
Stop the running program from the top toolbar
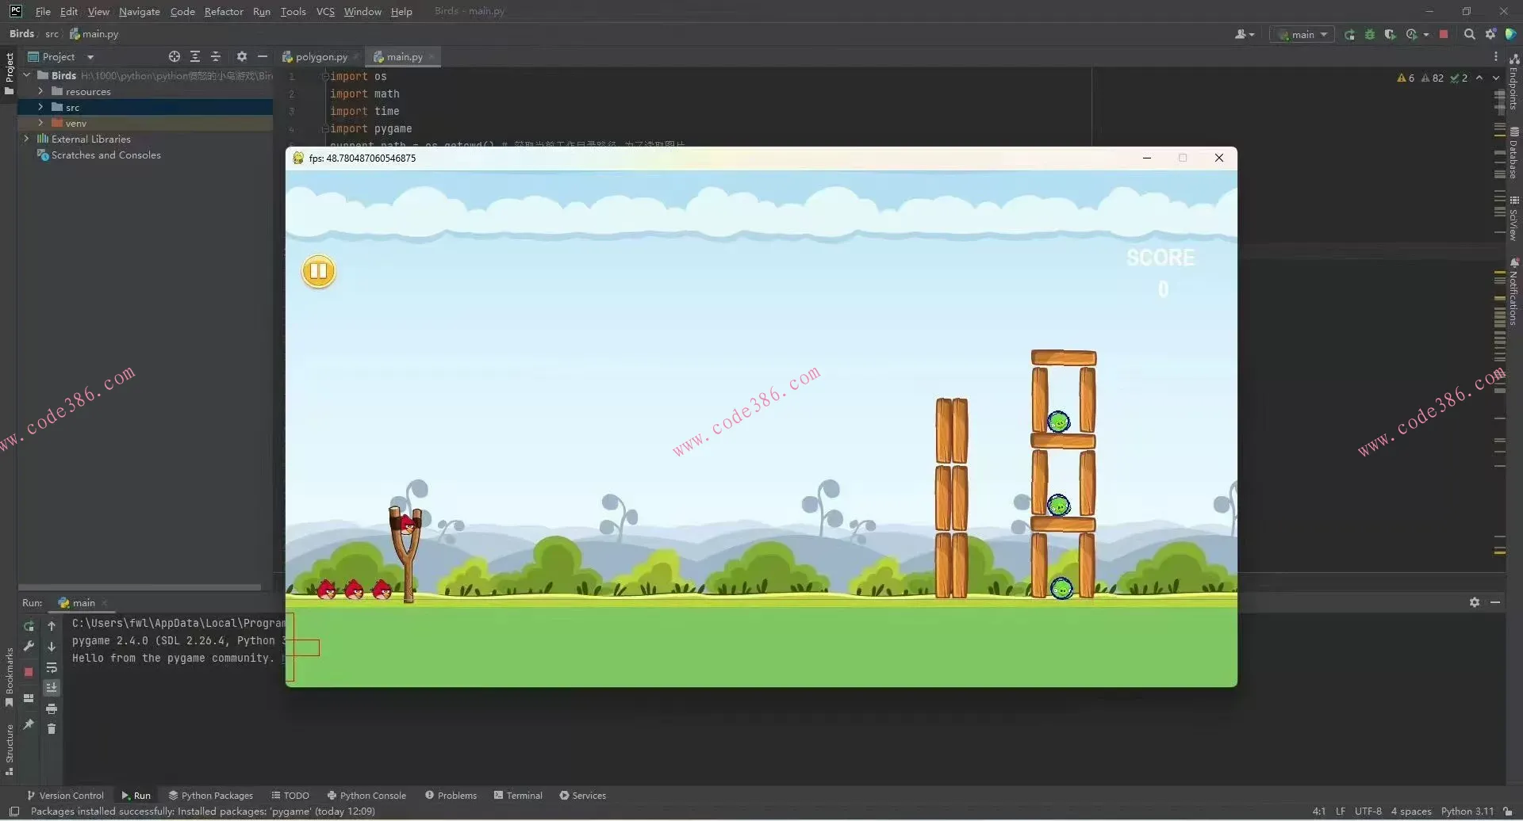tap(1444, 35)
